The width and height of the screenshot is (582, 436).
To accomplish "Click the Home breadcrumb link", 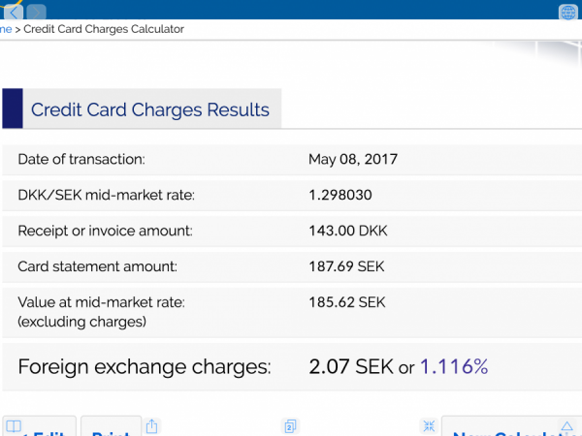I will 6,29.
